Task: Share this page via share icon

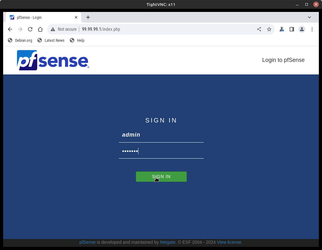Action: pyautogui.click(x=259, y=29)
